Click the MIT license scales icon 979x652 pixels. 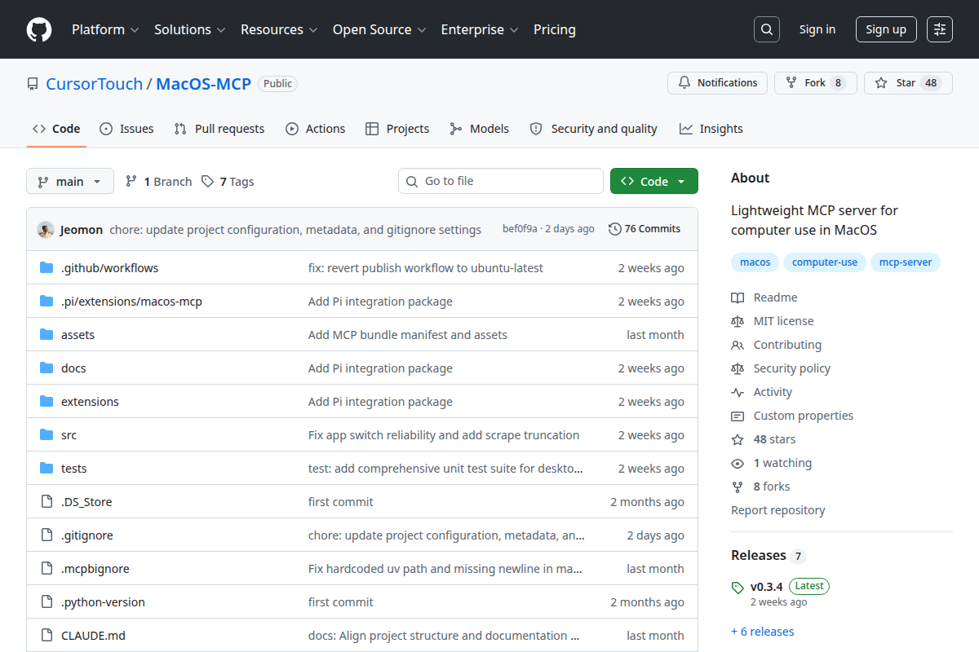[738, 322]
